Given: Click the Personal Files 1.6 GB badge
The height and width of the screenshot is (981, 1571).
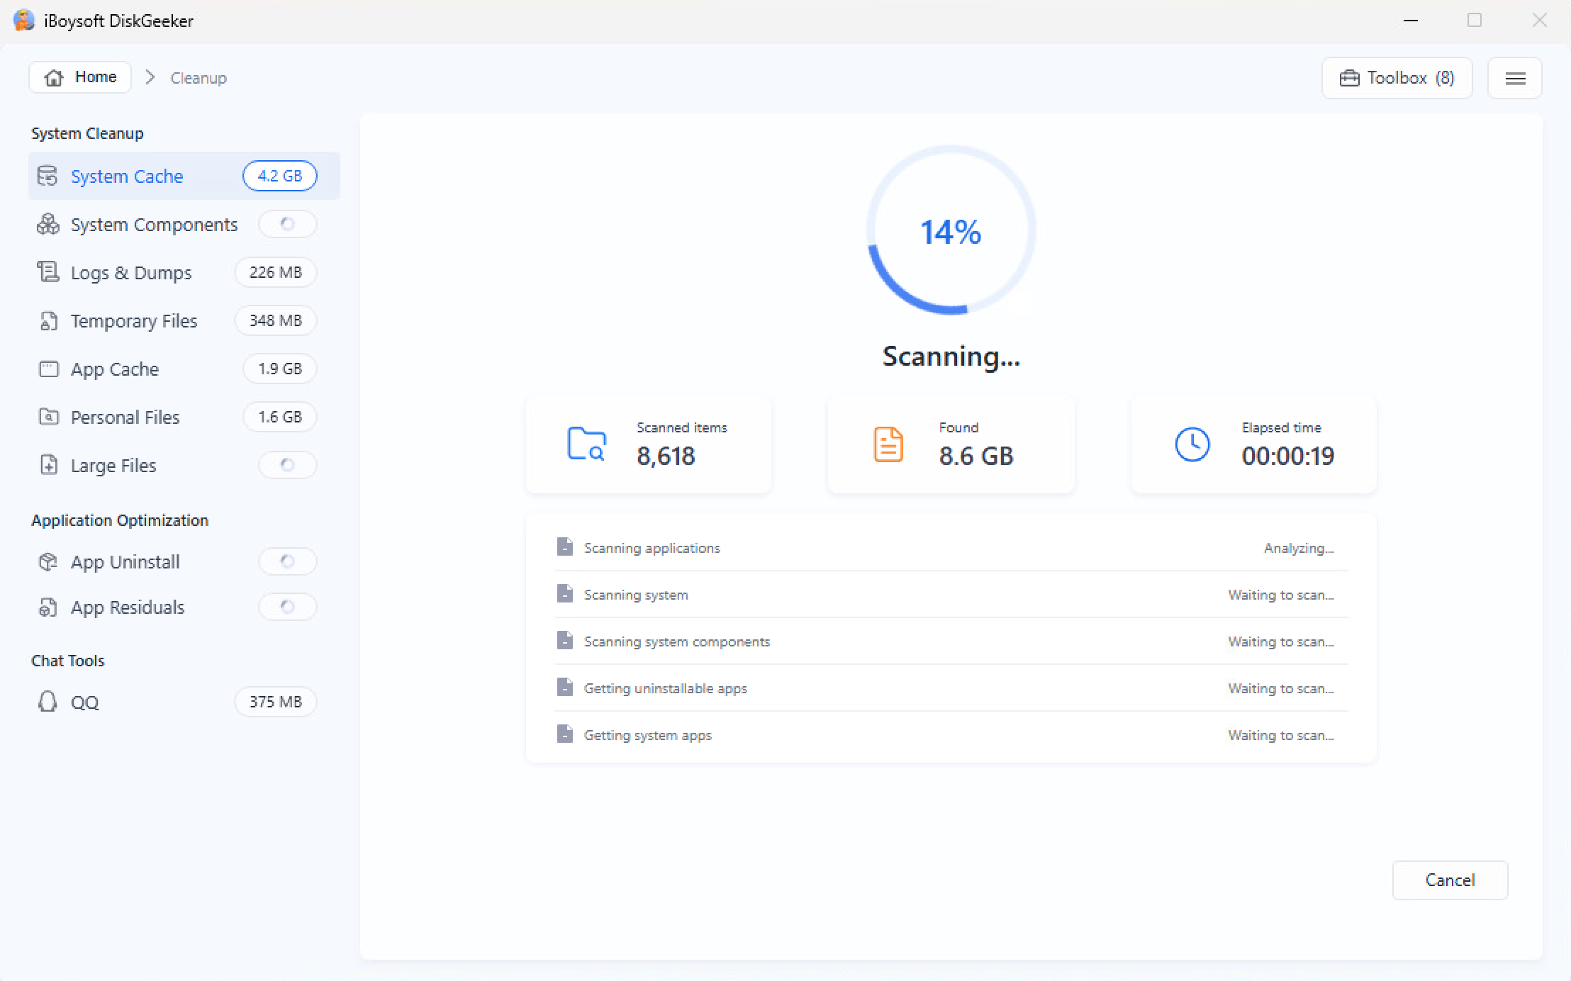Looking at the screenshot, I should click(x=280, y=417).
